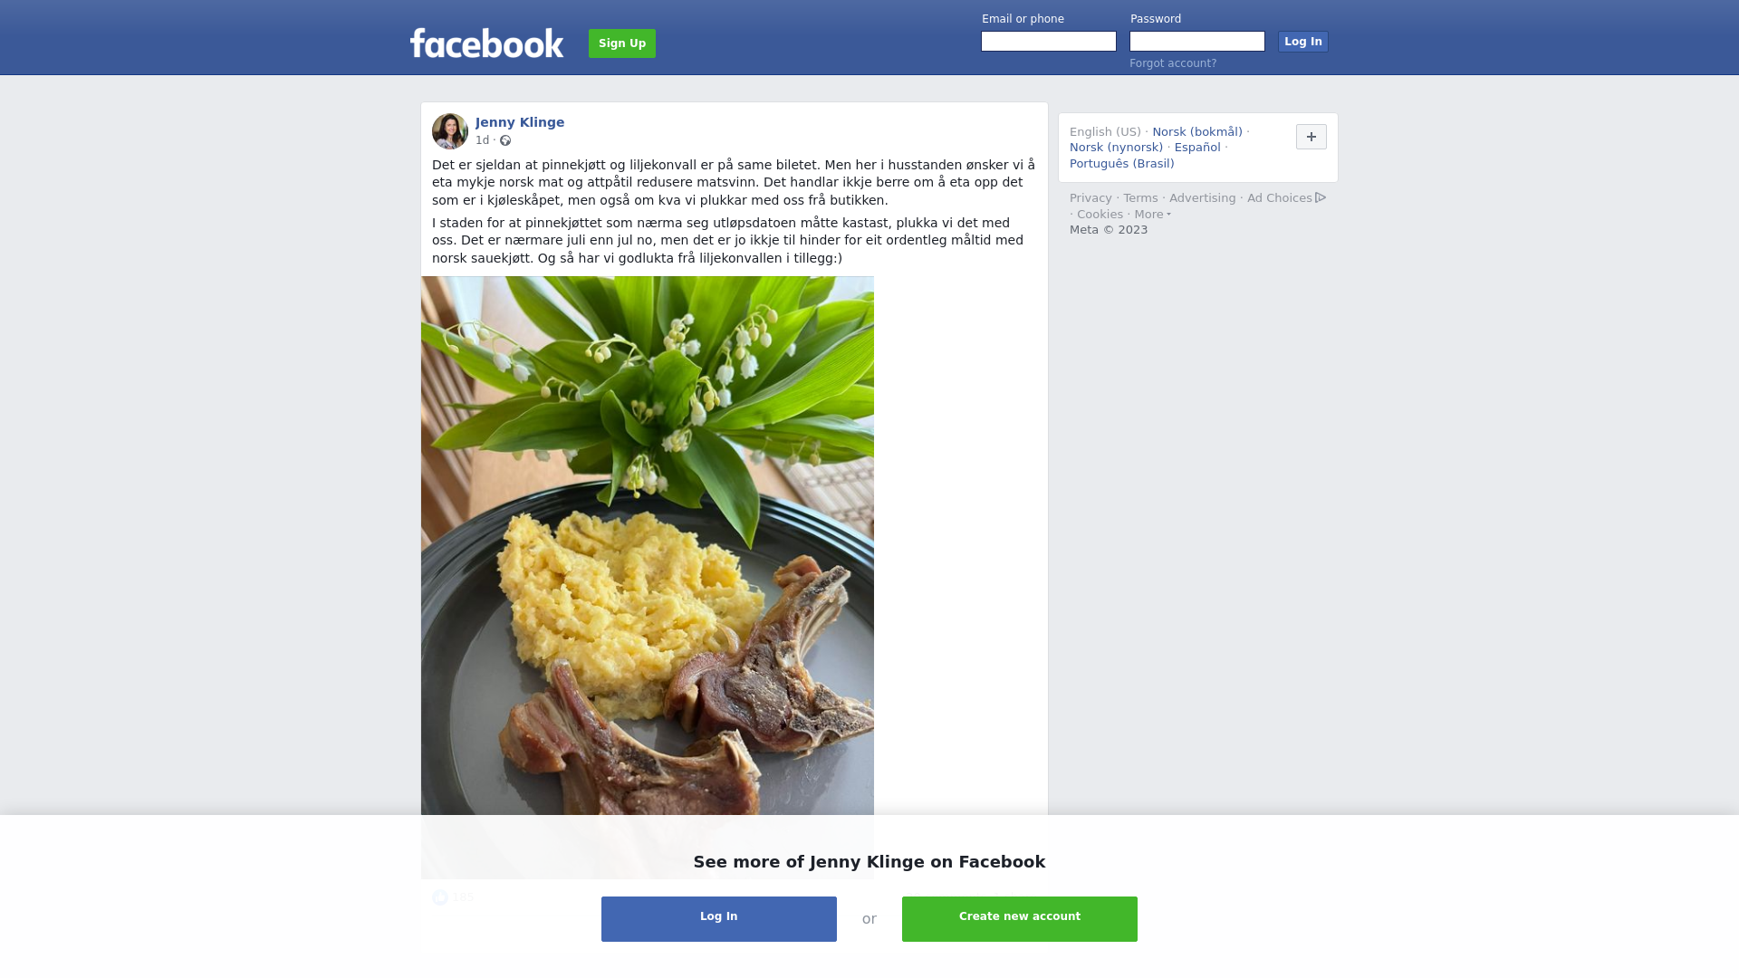Switch language to Norsk (nynorsk)
The height and width of the screenshot is (978, 1739).
[x=1116, y=148]
